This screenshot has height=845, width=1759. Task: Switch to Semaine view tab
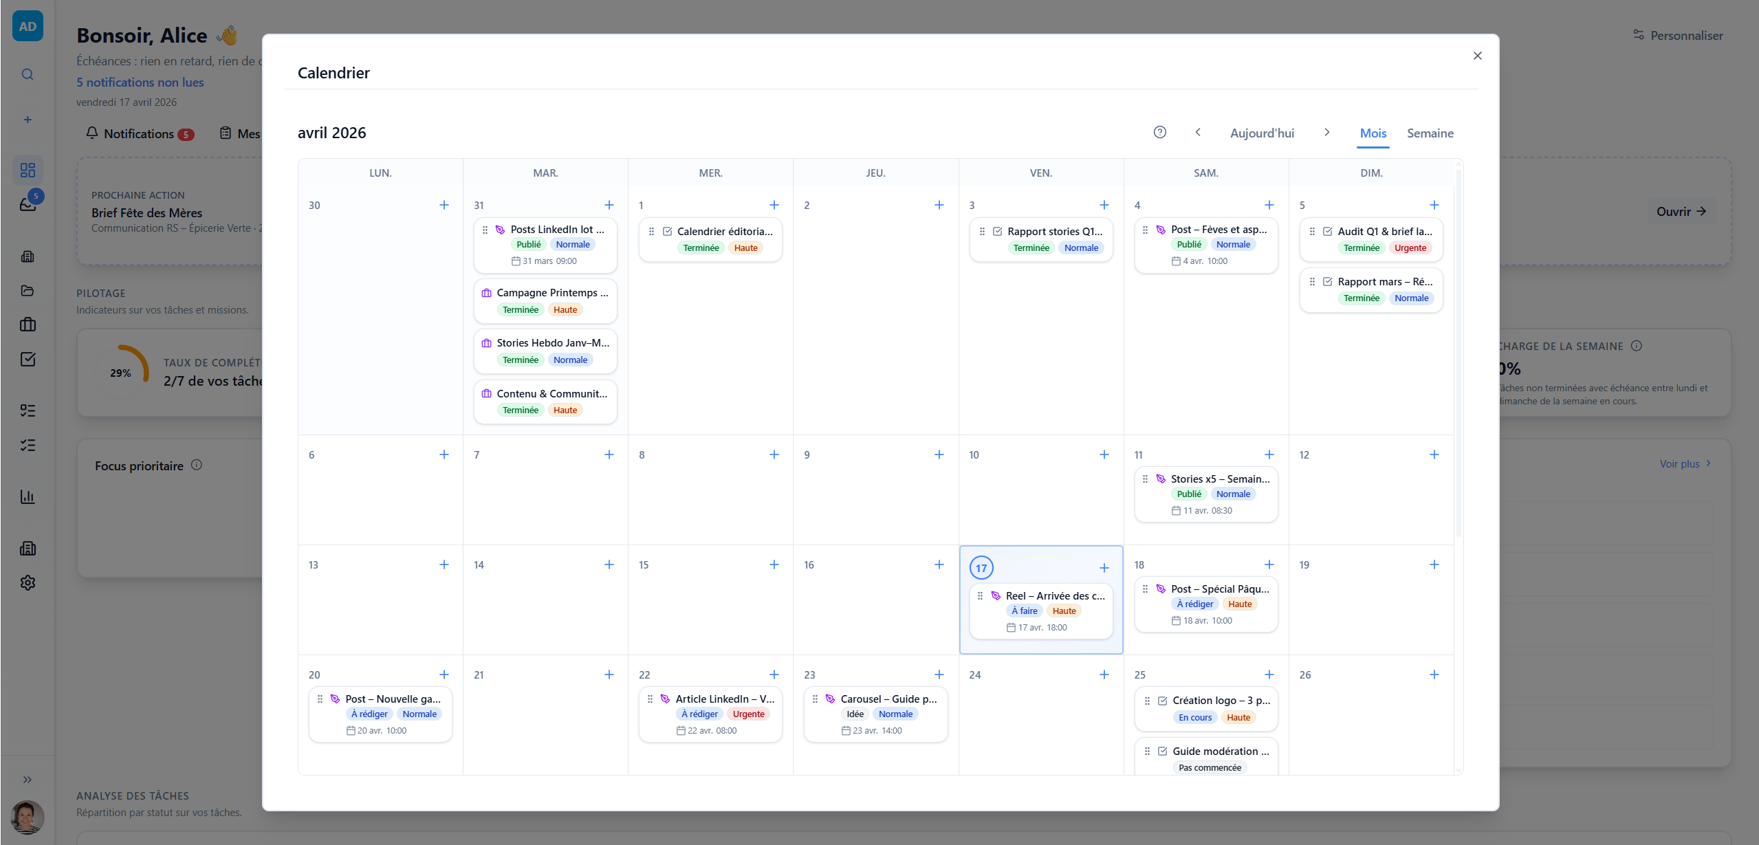point(1430,133)
